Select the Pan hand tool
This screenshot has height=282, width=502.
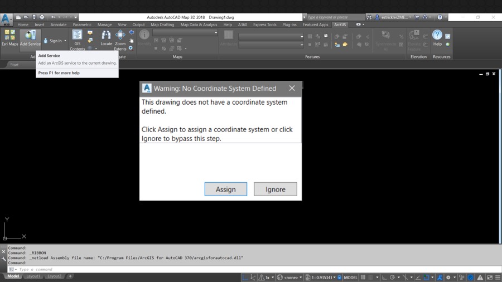(131, 40)
